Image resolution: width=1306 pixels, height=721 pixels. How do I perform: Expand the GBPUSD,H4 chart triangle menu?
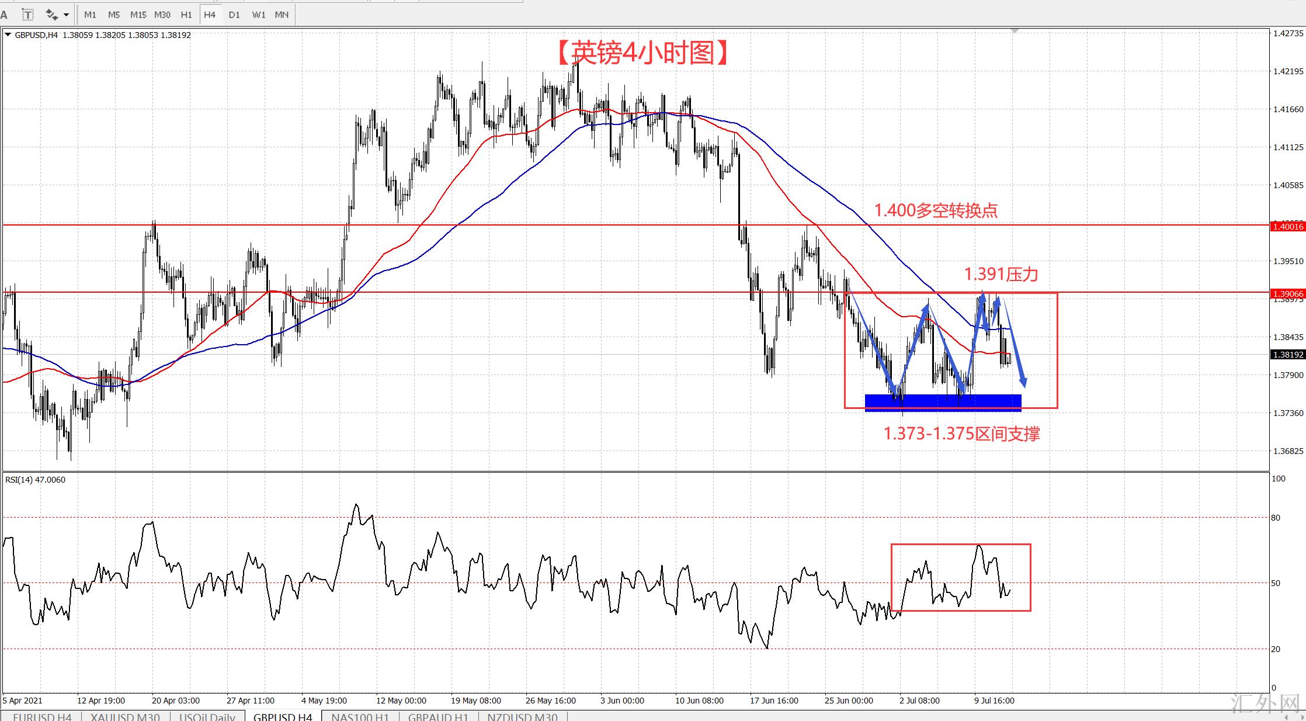[8, 35]
